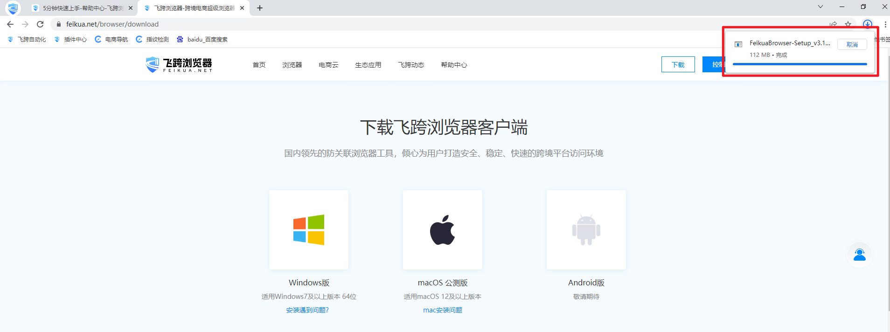The height and width of the screenshot is (332, 890).
Task: Bookmark this page with star icon
Action: click(x=848, y=24)
